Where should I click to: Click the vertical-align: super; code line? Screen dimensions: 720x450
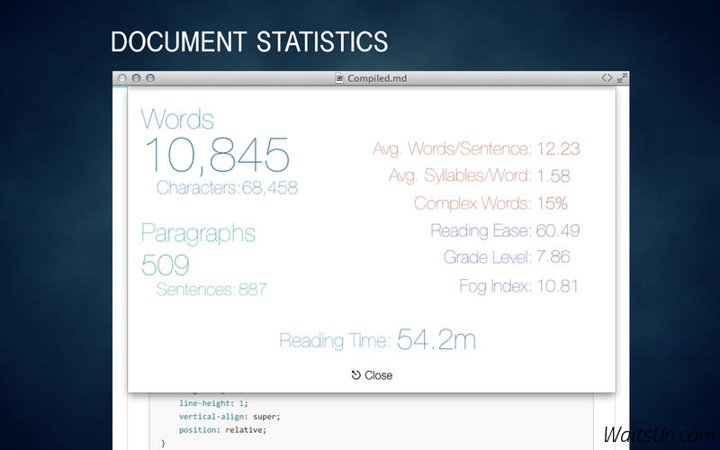coord(229,417)
